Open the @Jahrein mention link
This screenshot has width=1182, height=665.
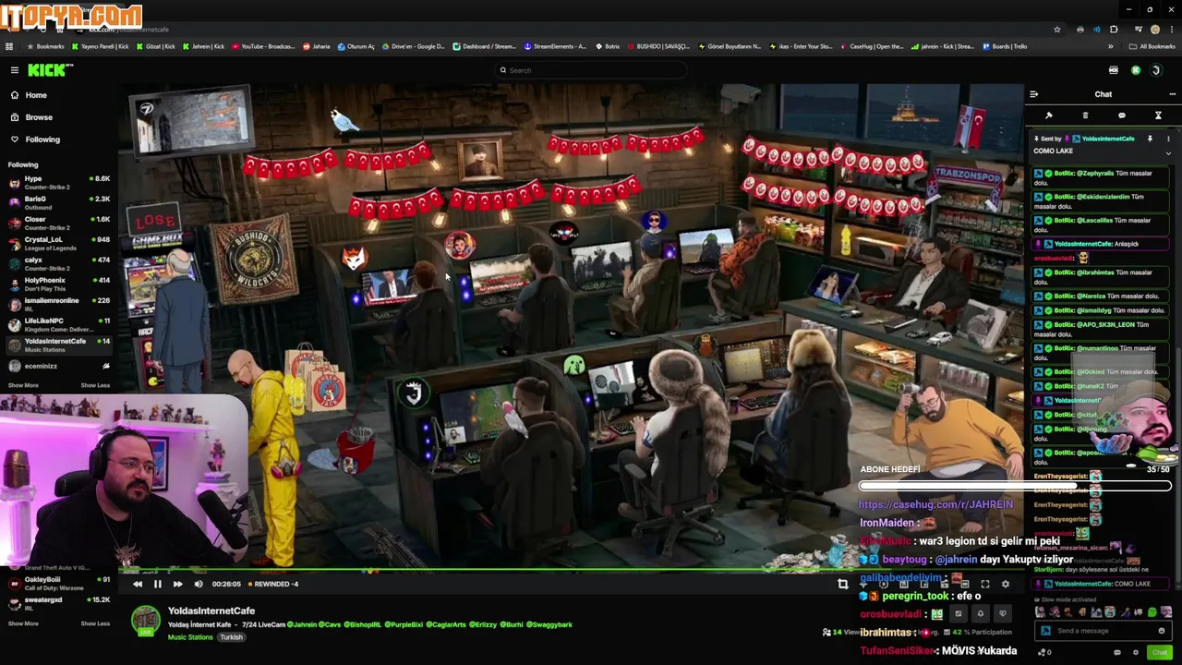[300, 624]
